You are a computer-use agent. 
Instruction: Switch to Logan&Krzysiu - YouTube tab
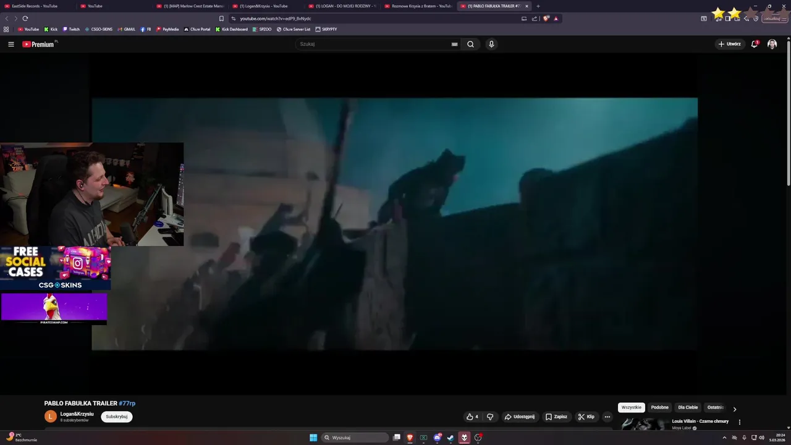tap(266, 6)
